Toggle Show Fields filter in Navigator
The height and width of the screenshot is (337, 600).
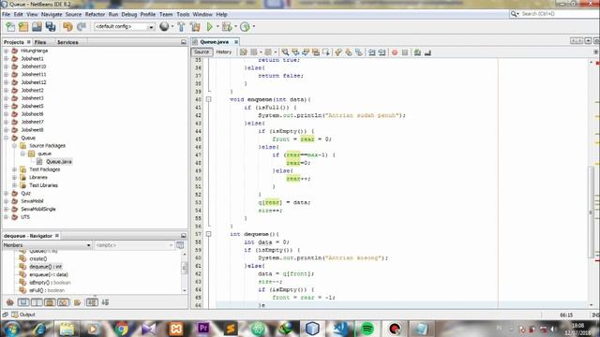point(23,302)
